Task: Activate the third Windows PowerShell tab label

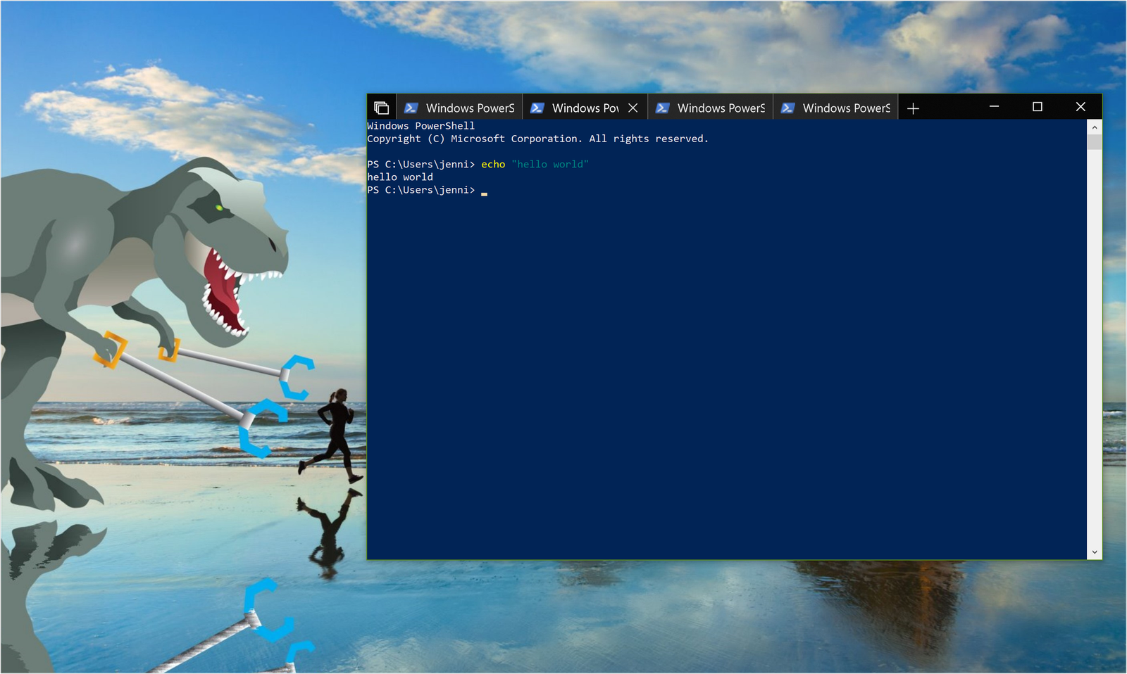Action: 721,108
